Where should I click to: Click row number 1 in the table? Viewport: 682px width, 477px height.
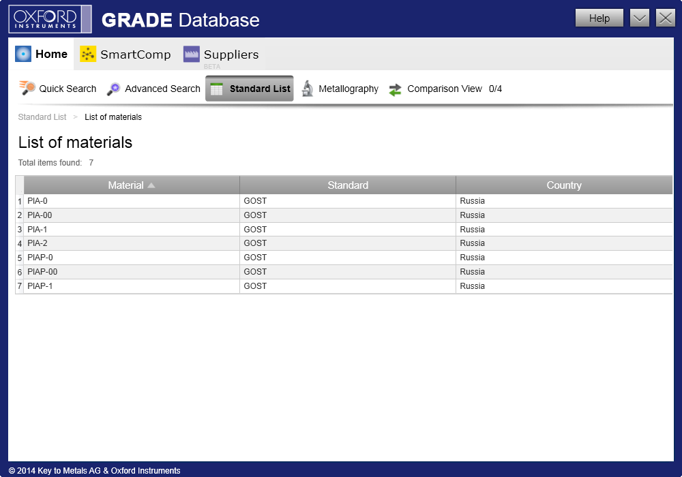click(x=20, y=202)
